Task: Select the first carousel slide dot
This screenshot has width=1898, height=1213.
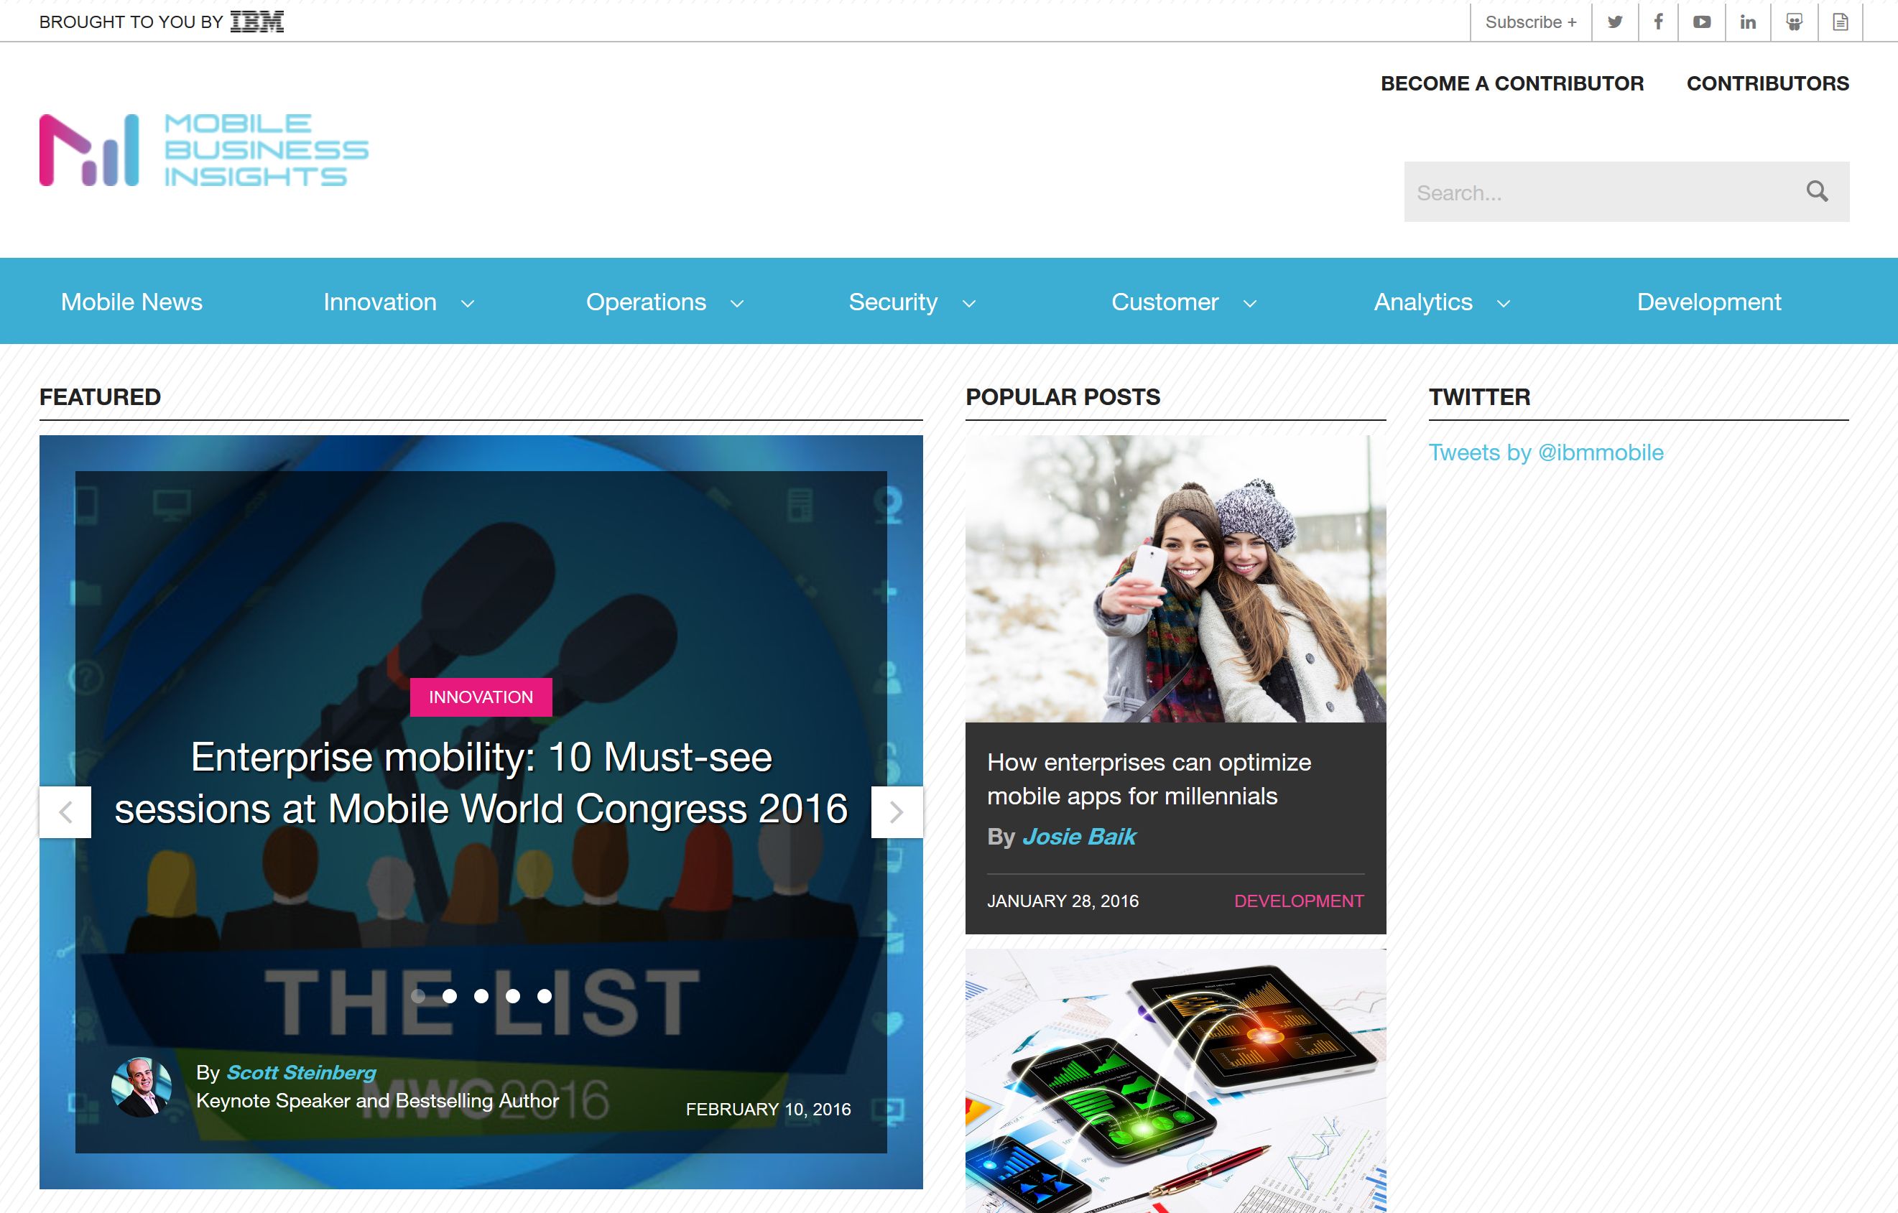Action: pos(419,996)
